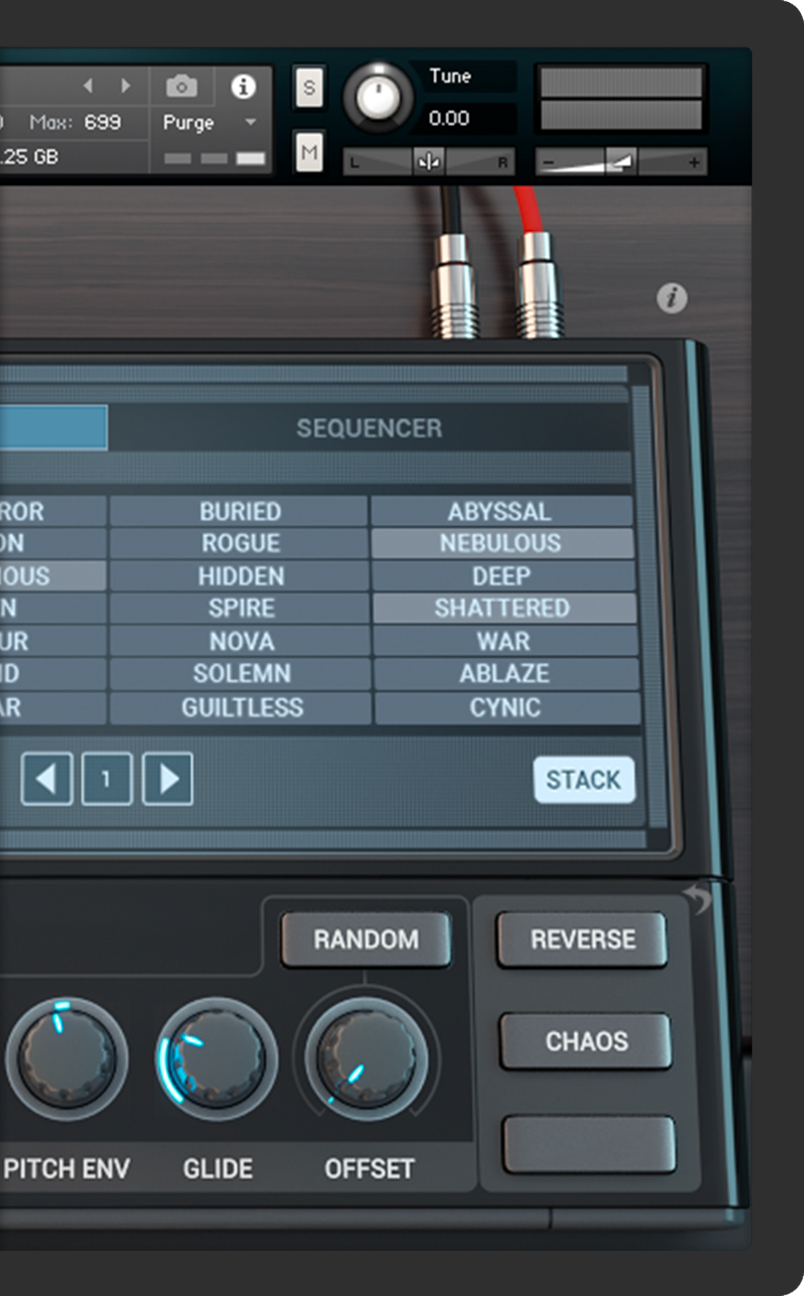Open the instrument info icon in header
Screen dimensions: 804x1296
243,86
